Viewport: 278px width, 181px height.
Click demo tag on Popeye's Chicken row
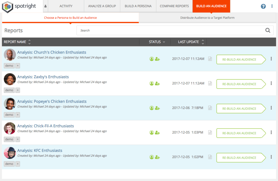coord(9,115)
